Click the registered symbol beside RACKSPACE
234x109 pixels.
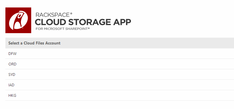pyautogui.click(x=71, y=13)
